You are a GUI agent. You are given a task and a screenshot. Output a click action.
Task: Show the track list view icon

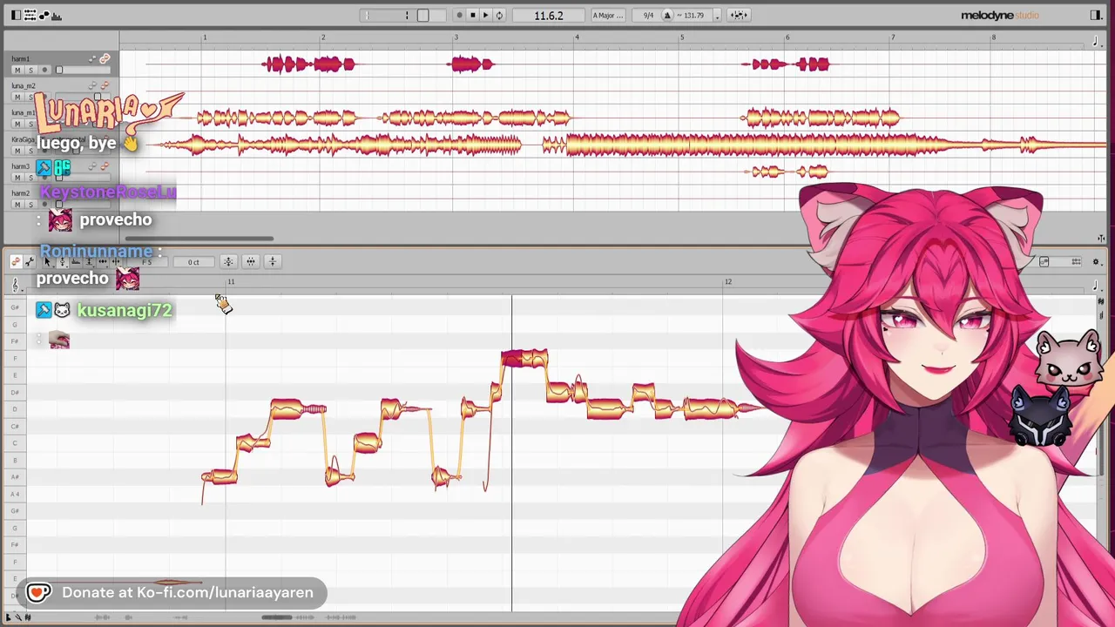click(x=30, y=15)
